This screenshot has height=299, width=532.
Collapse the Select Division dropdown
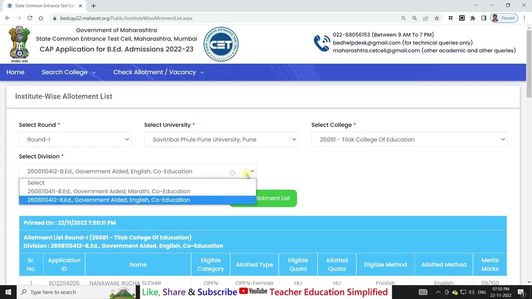[138, 171]
